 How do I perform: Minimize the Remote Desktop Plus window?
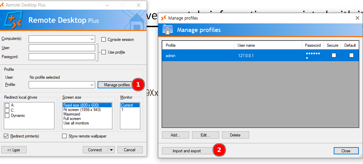pos(107,5)
